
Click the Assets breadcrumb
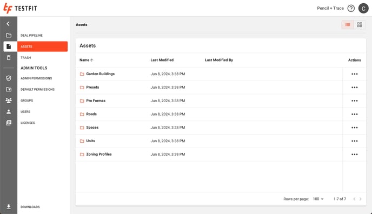point(81,25)
